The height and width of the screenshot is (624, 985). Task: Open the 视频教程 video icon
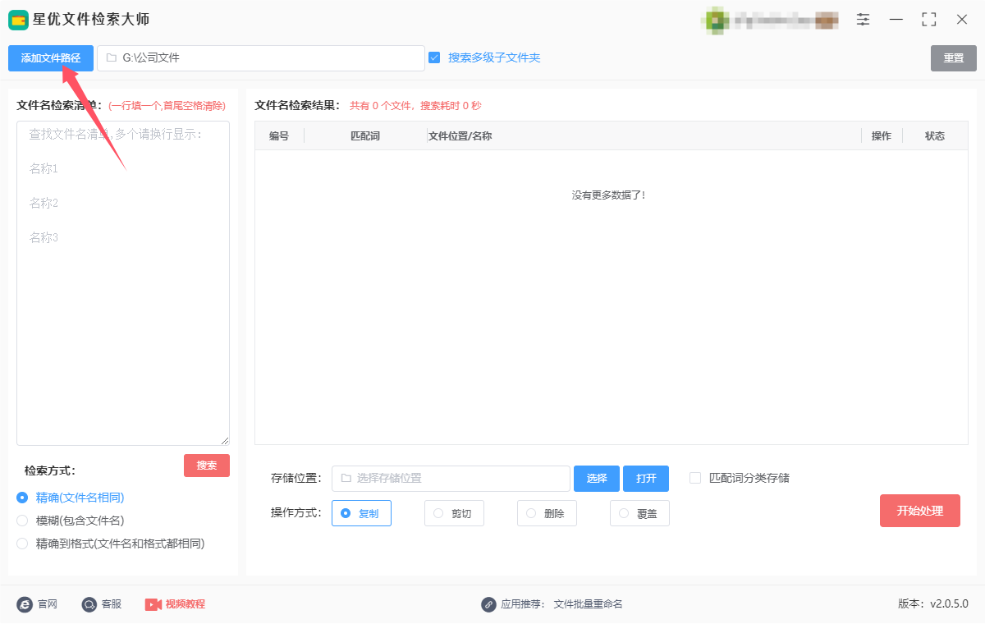[153, 604]
